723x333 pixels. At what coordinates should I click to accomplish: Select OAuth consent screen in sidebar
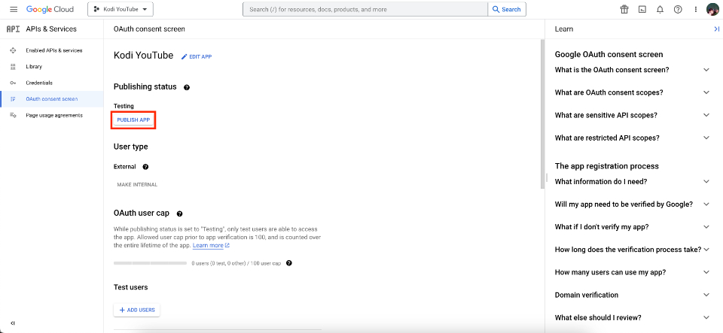(52, 99)
